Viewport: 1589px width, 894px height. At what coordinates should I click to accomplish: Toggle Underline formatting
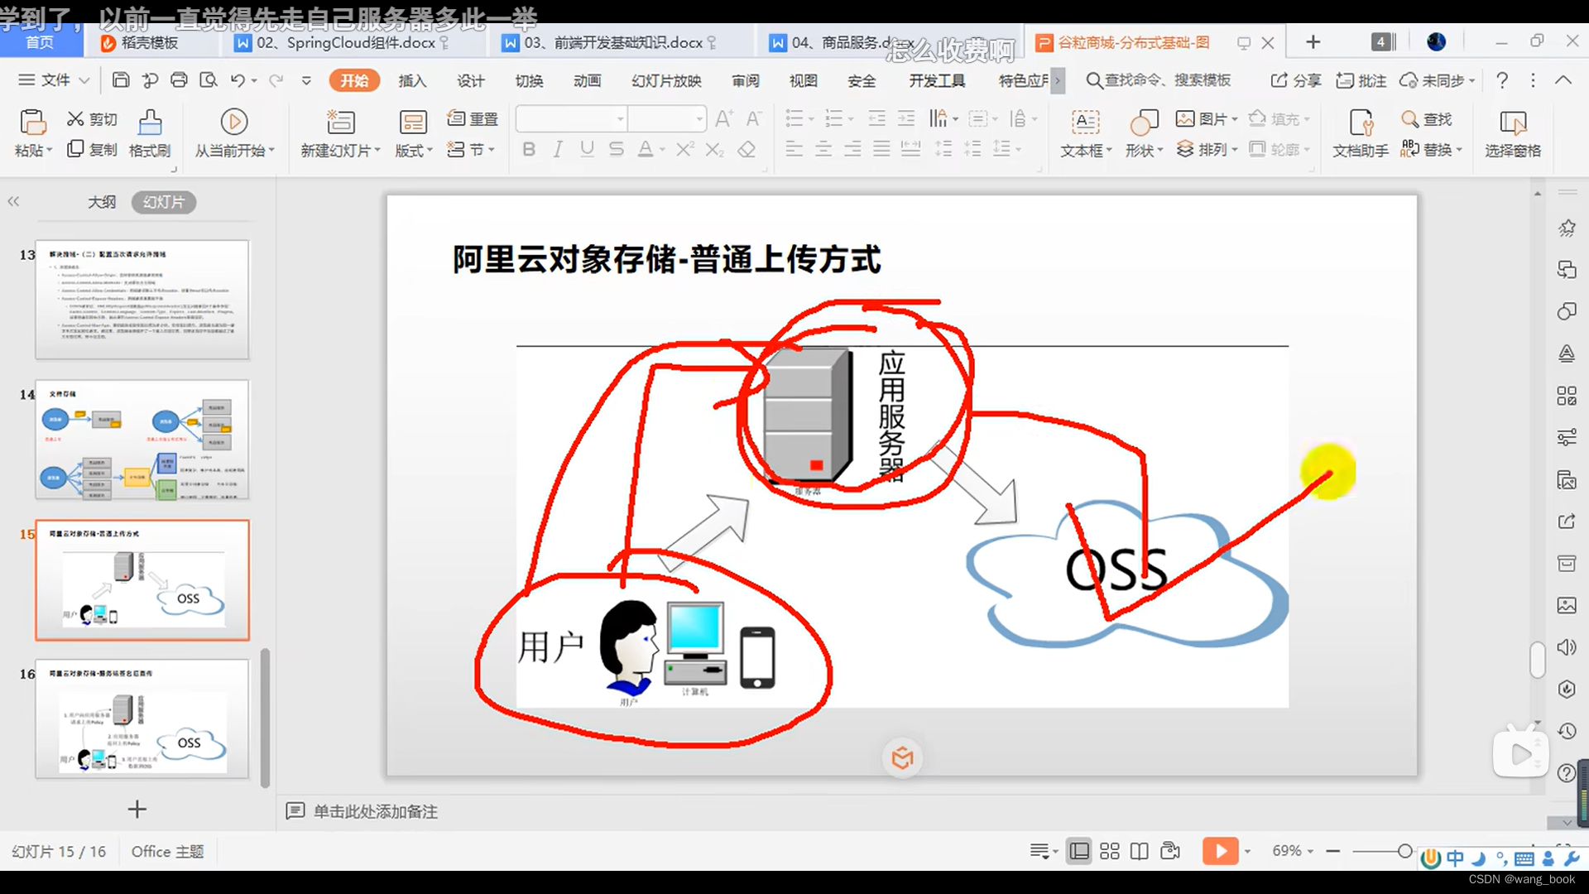[587, 149]
